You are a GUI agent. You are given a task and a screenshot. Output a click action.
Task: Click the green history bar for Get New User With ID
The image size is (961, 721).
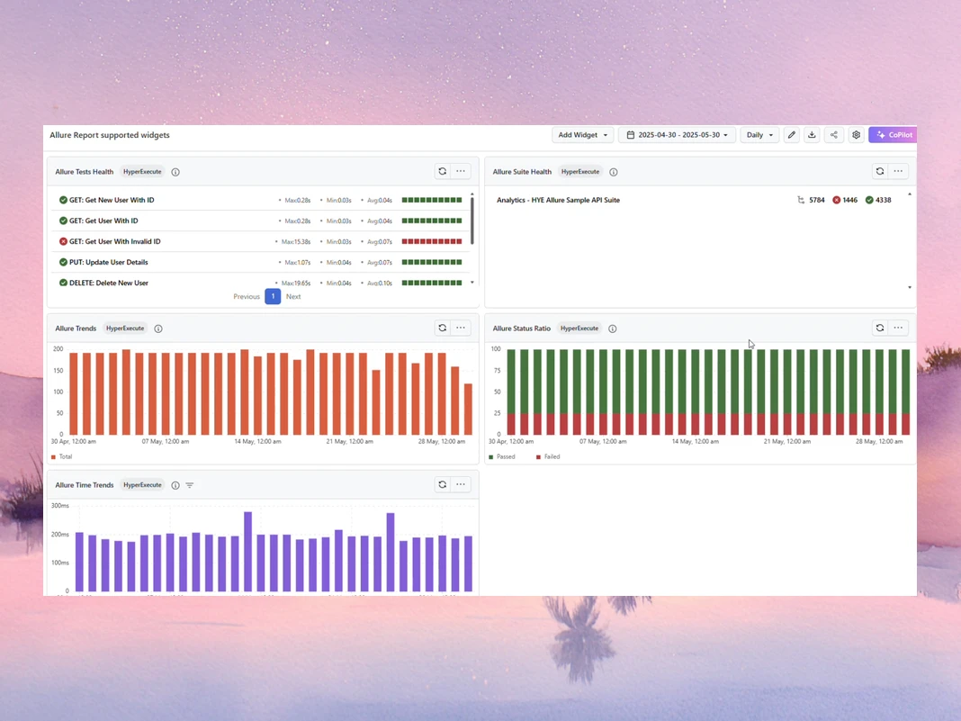(432, 200)
